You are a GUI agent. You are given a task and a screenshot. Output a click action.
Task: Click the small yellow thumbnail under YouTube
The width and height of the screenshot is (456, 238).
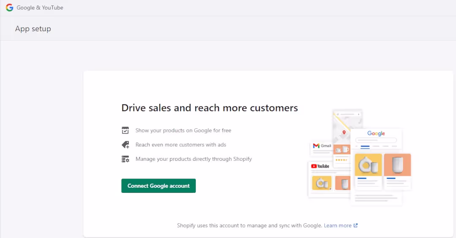pos(322,183)
